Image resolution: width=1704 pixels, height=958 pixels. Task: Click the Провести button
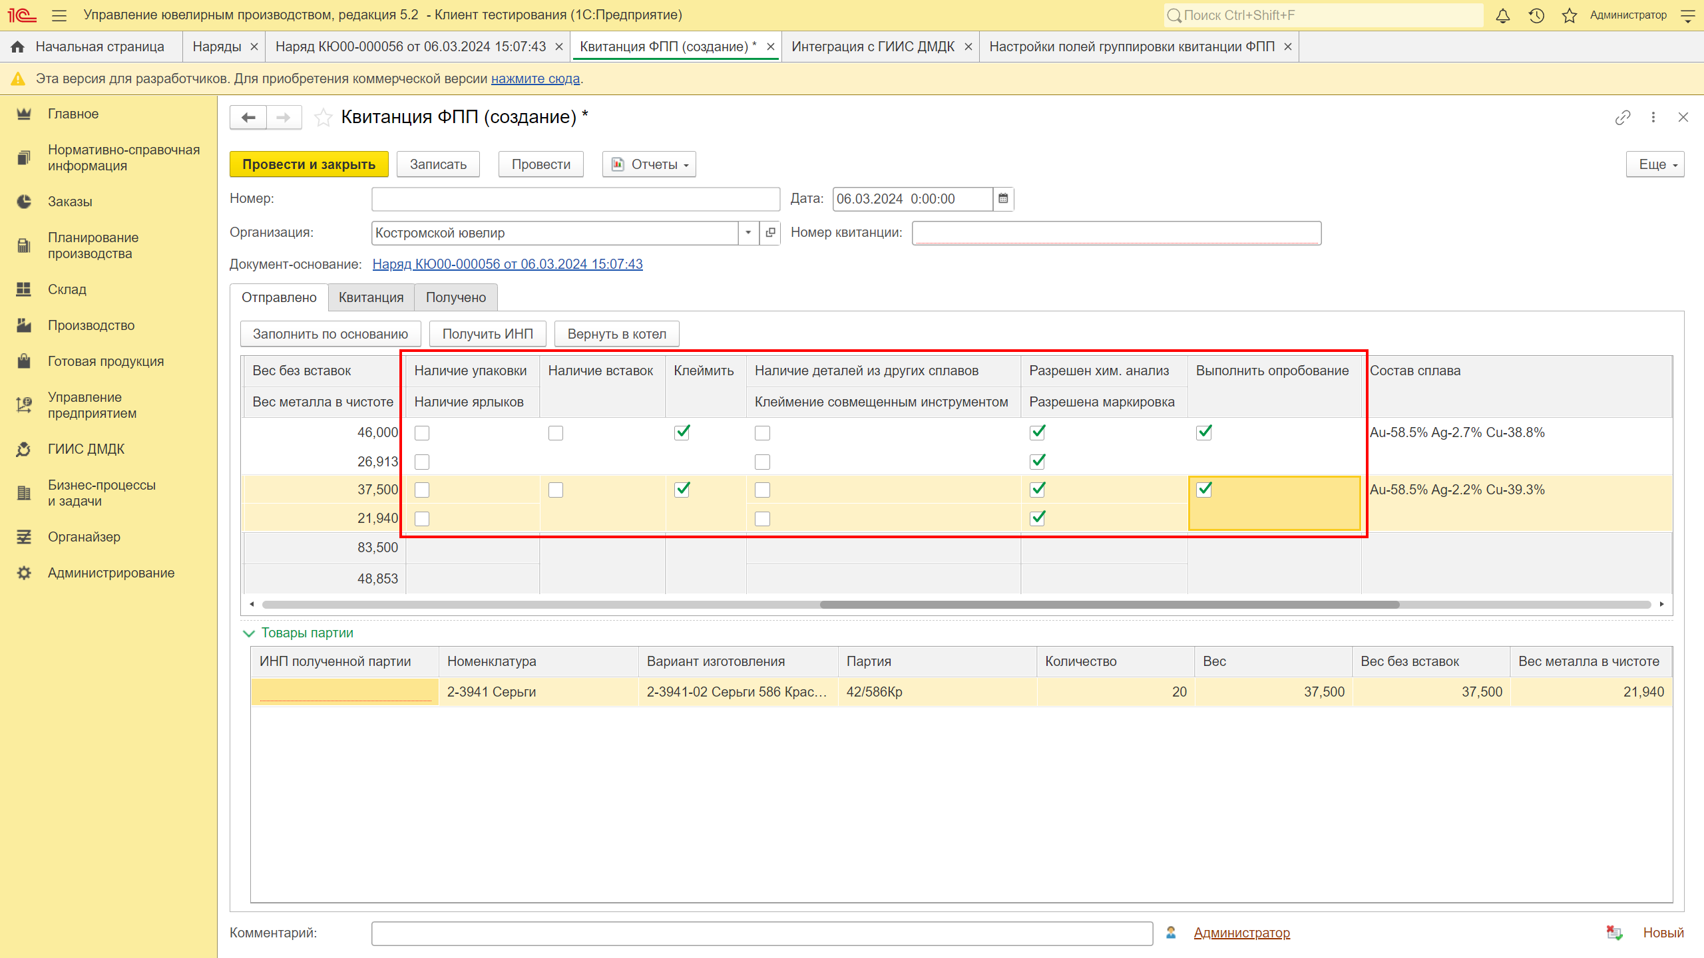541,164
